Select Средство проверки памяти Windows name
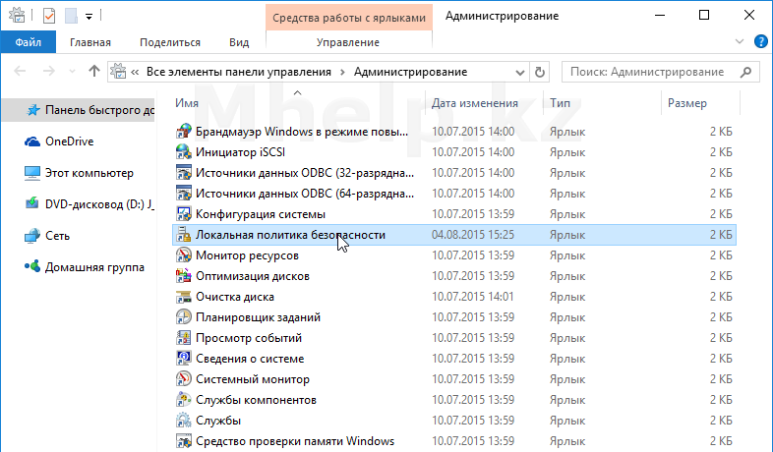The height and width of the screenshot is (452, 773). [295, 440]
